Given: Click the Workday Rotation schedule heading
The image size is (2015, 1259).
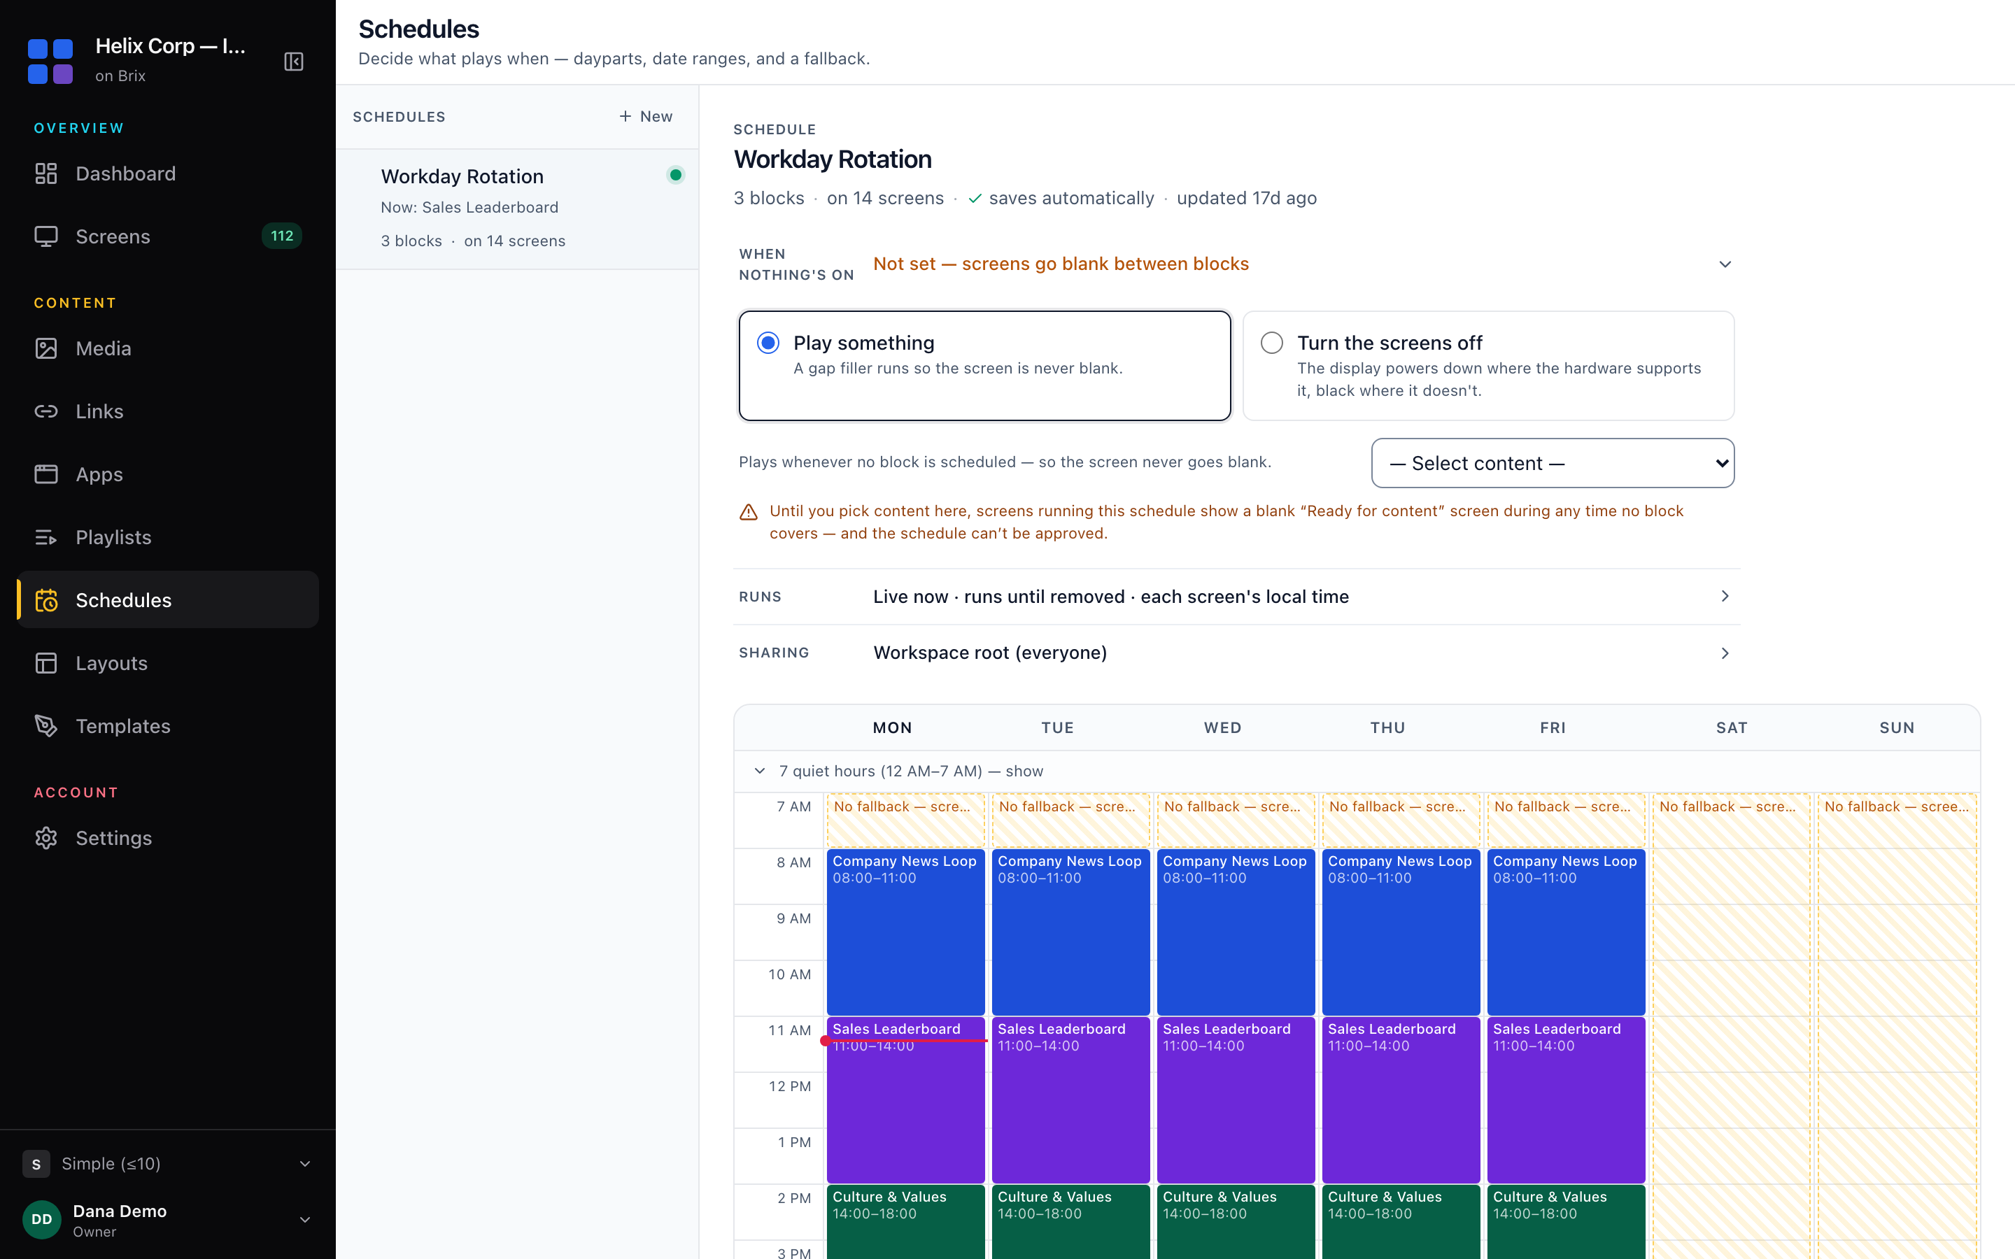Looking at the screenshot, I should (x=833, y=159).
